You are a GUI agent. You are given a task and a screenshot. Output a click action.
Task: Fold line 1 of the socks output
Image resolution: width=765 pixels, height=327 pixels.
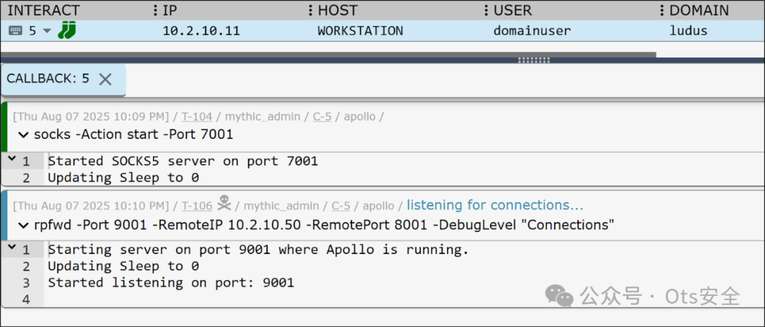tap(12, 159)
